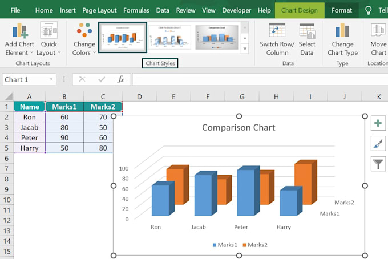388x259 pixels.
Task: Select the second chart style thumbnail
Action: coord(170,37)
